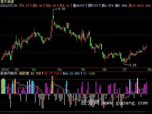Select the 08 month marker on timeline
The height and width of the screenshot is (114, 152).
pos(149,70)
